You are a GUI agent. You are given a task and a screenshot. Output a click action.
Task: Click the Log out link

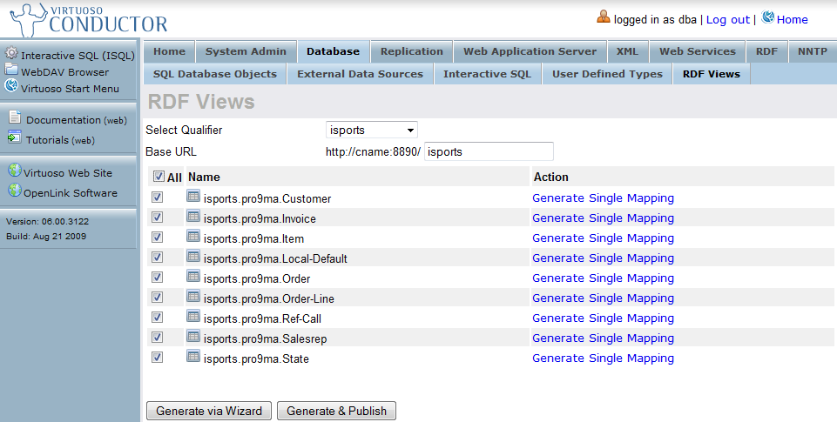(x=727, y=19)
